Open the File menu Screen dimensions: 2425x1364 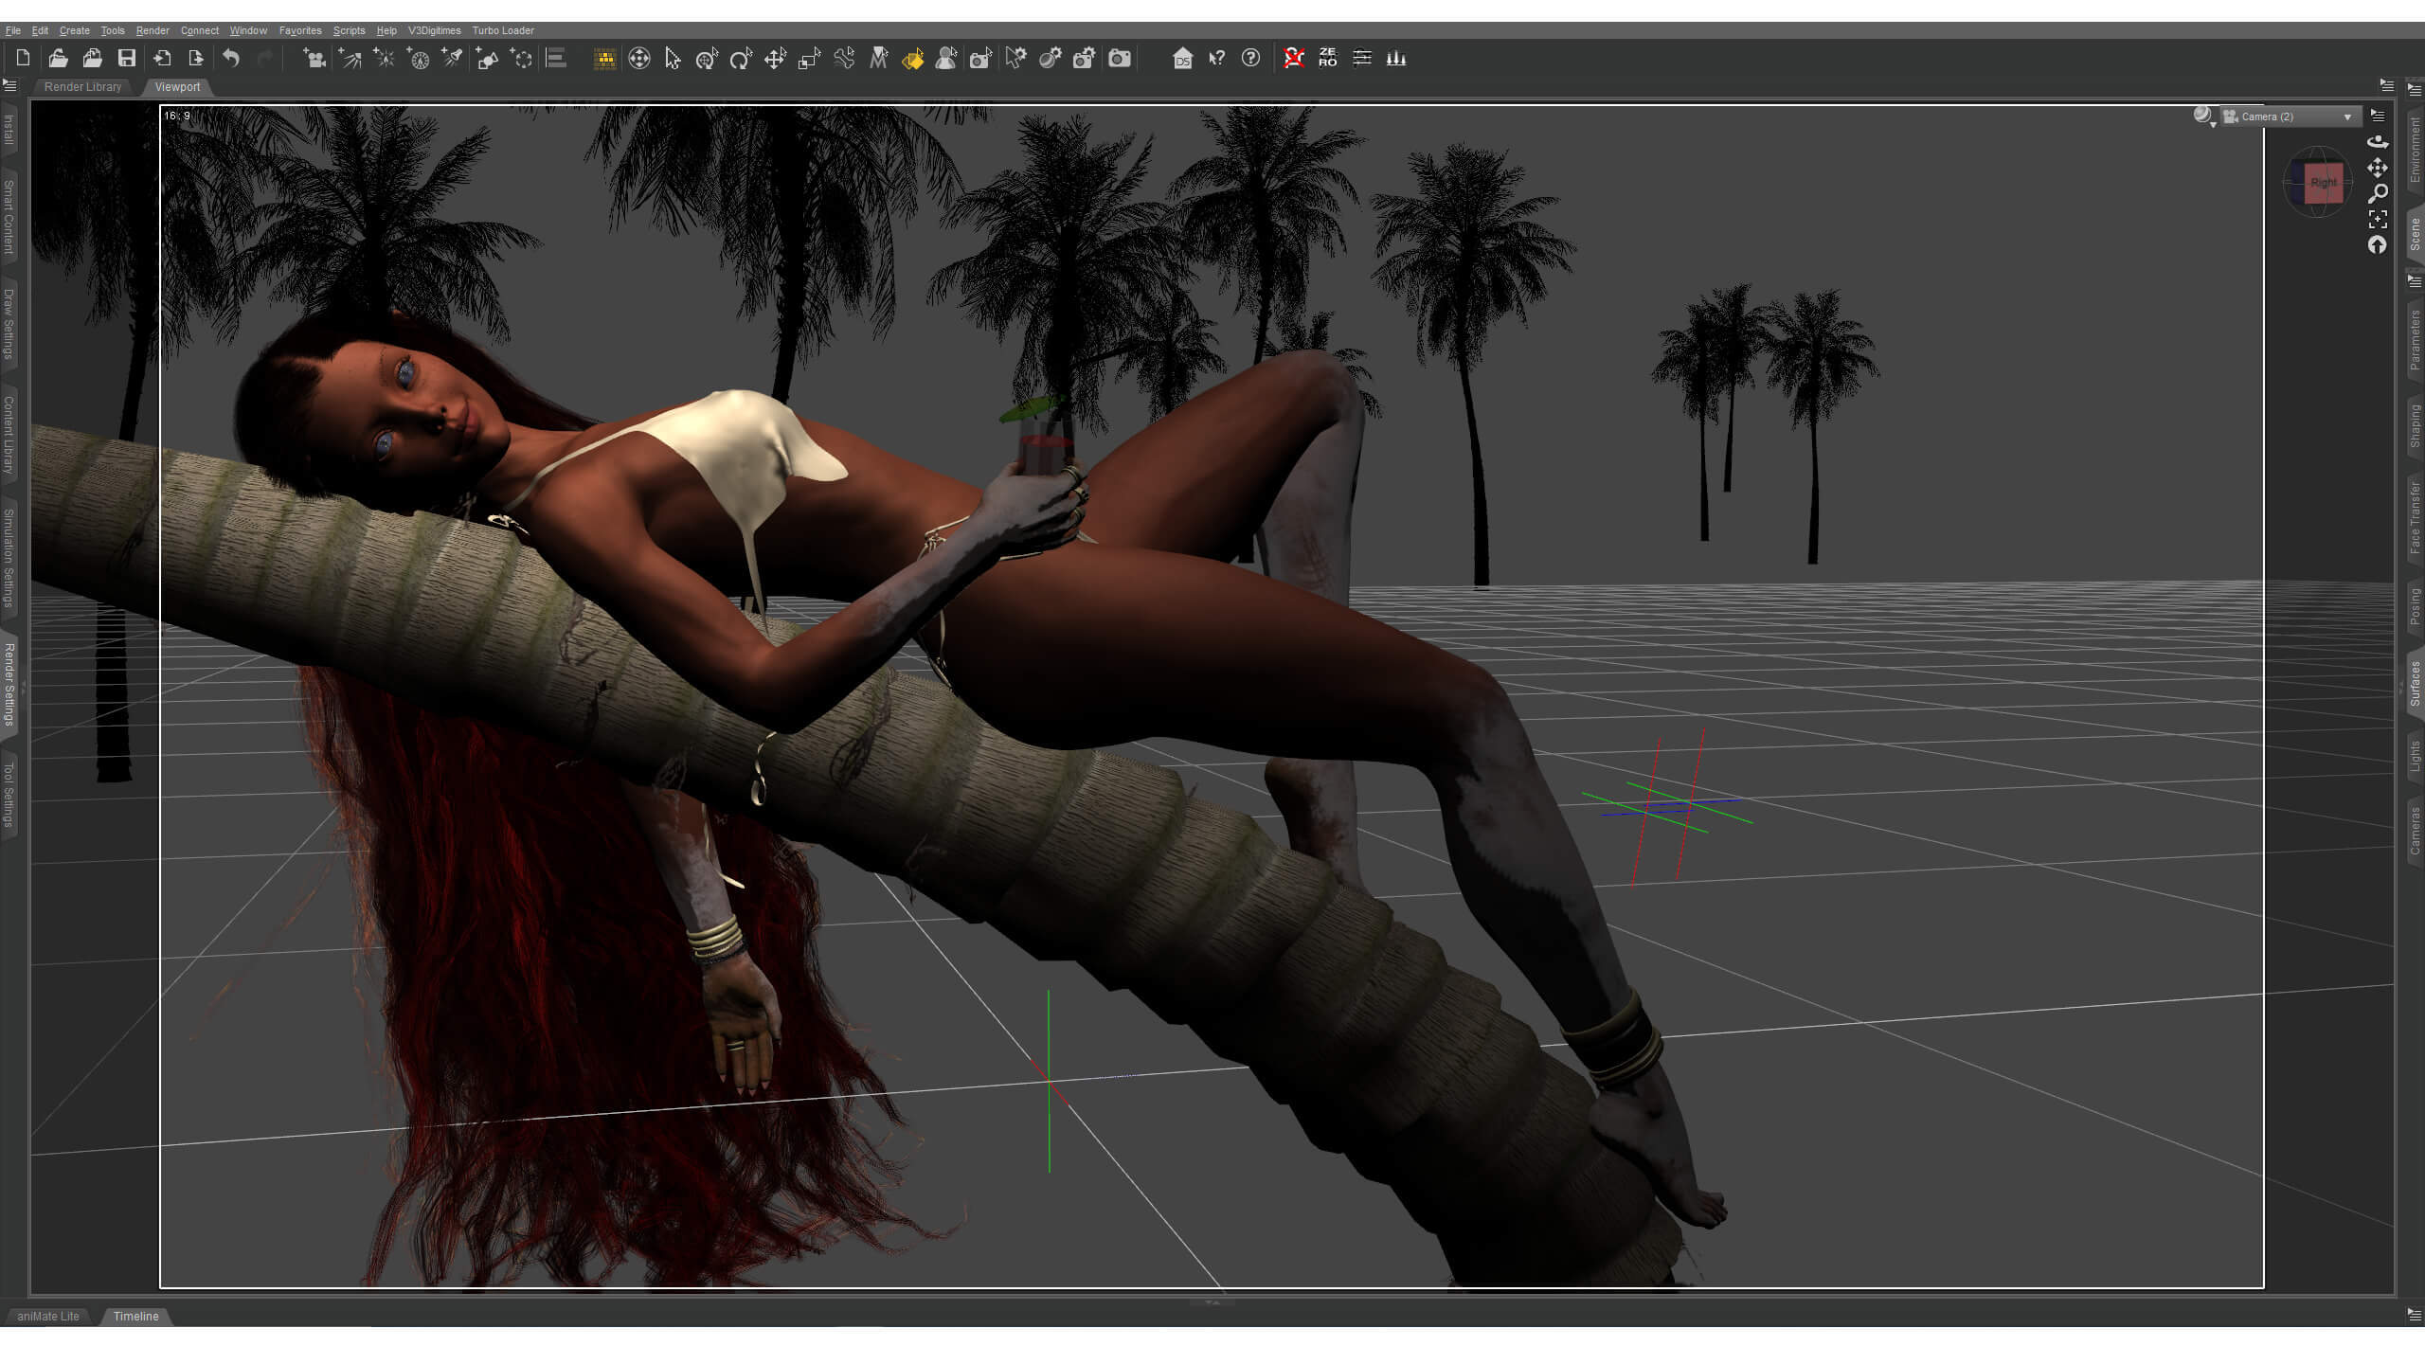[x=13, y=30]
